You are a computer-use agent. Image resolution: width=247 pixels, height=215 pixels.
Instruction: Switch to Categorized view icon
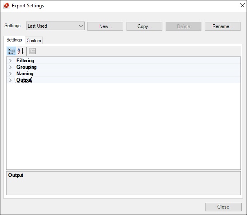point(11,51)
